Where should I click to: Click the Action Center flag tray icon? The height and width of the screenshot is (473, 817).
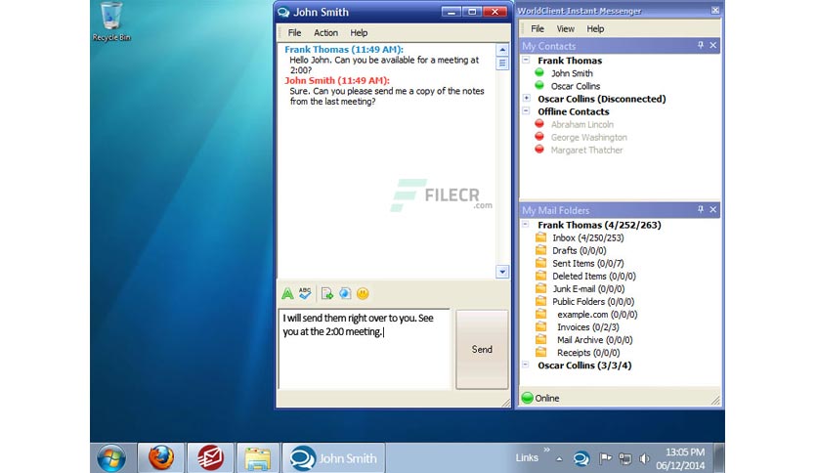pyautogui.click(x=606, y=458)
